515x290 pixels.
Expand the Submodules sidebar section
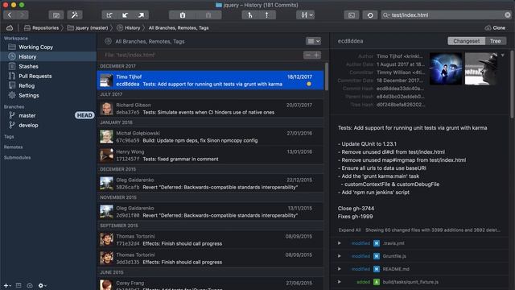(17, 158)
